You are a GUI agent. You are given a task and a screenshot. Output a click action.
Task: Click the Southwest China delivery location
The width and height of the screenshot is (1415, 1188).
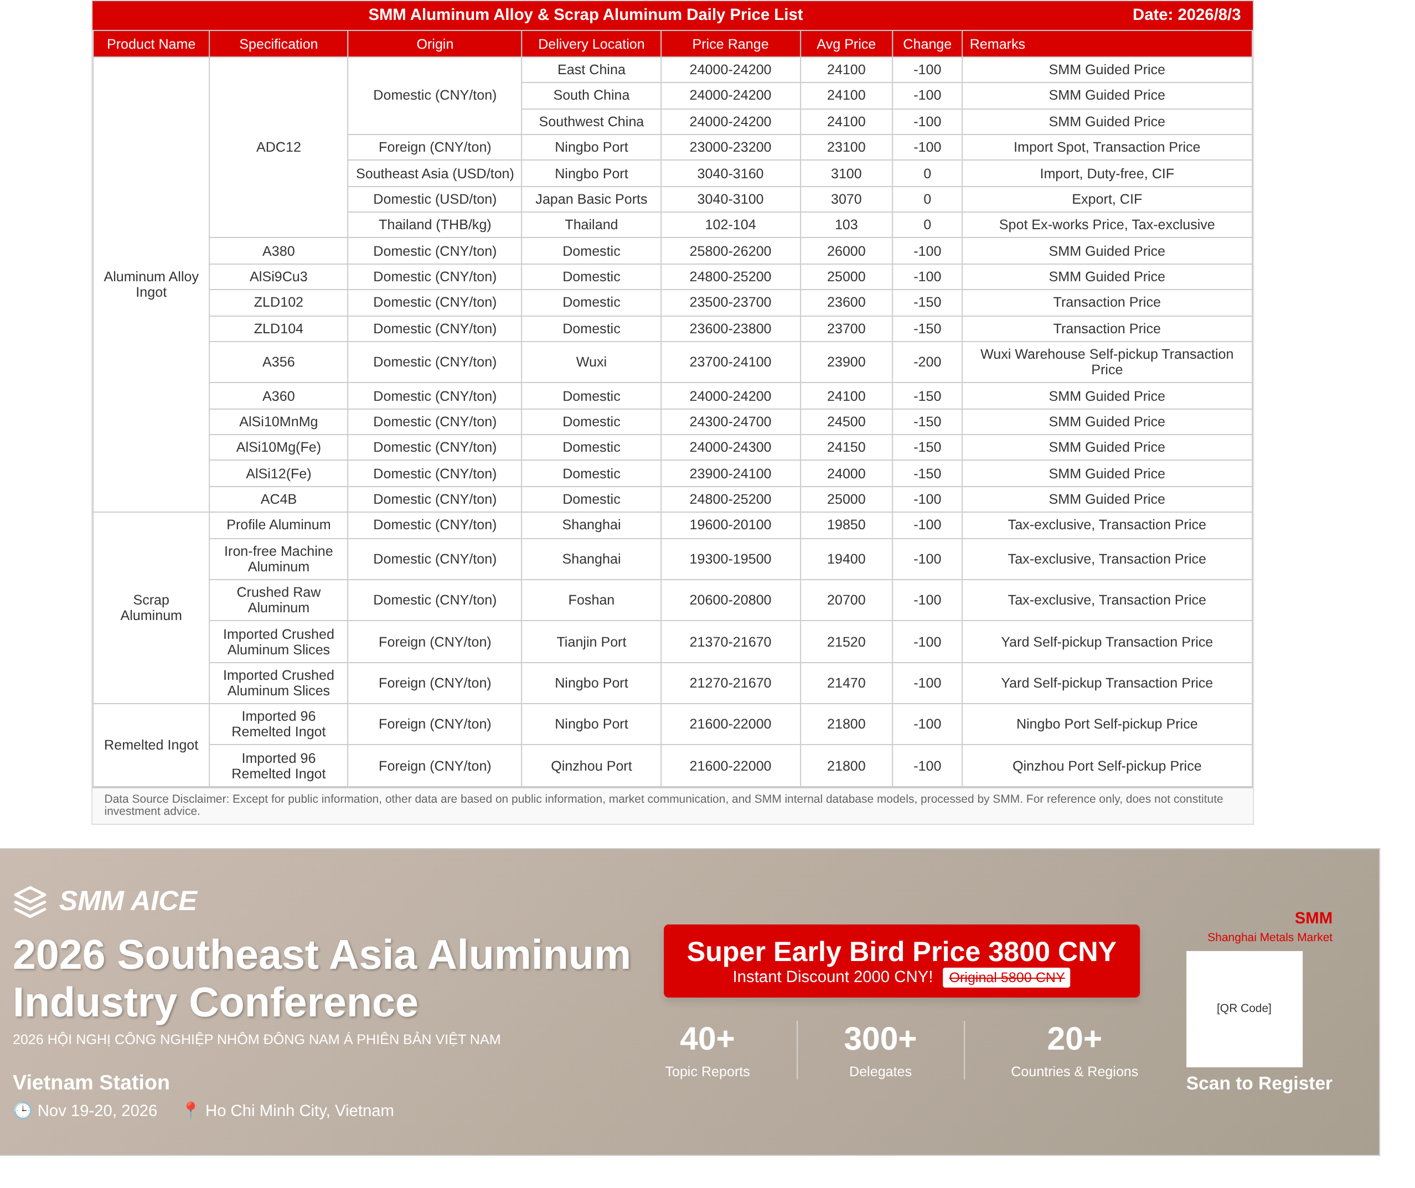[591, 121]
